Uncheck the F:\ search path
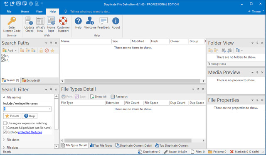Screen dimensions: 266x155 [x=2, y=60]
